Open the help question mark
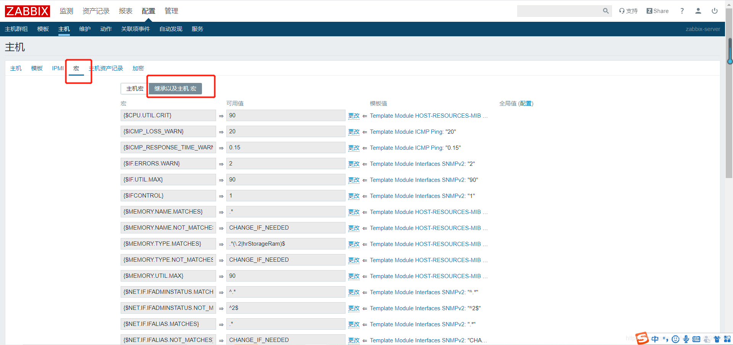Viewport: 733px width, 345px height. click(x=682, y=11)
